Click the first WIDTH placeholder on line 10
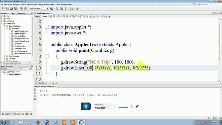Screen dimensions: 222x125 click(x=103, y=68)
